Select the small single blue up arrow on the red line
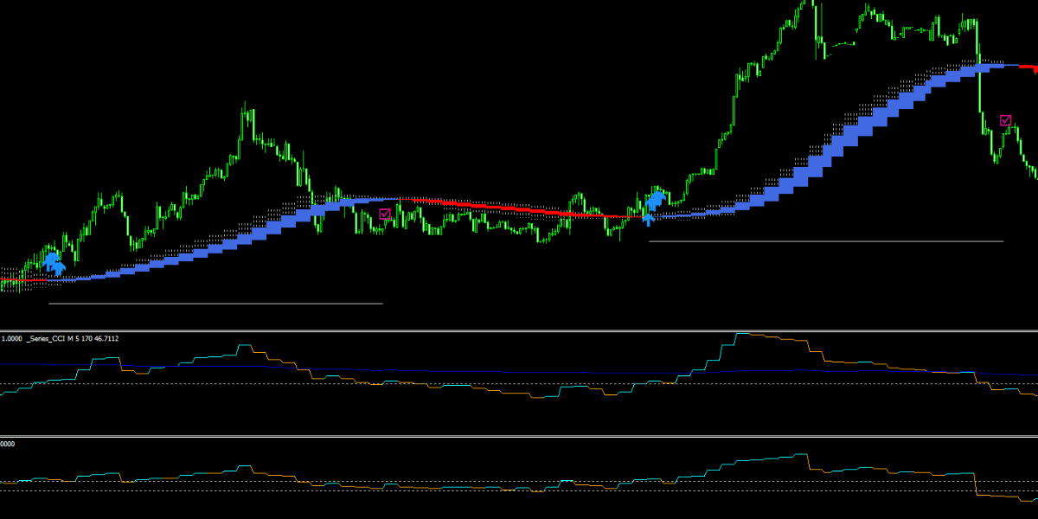The height and width of the screenshot is (519, 1038). (648, 220)
